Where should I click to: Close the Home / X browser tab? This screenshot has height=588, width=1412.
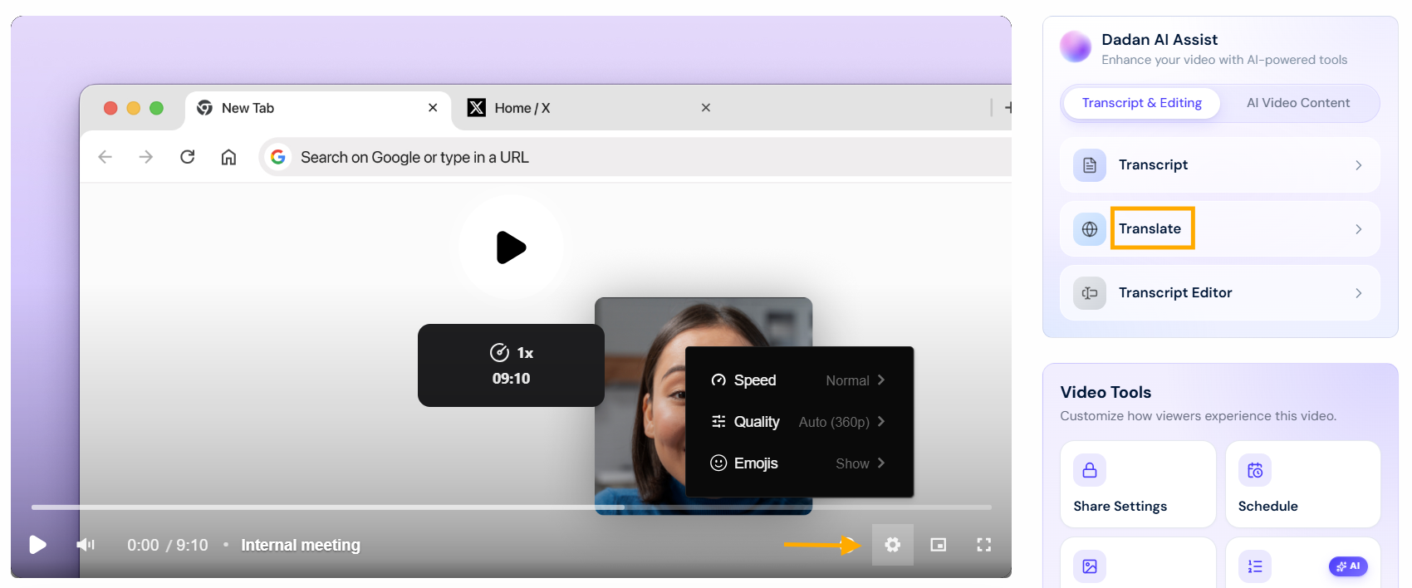tap(706, 108)
